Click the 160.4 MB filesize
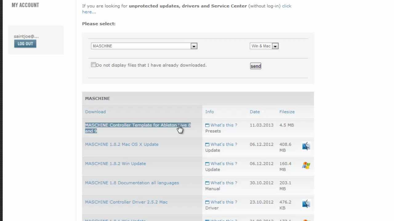394x221 pixels. point(285,166)
